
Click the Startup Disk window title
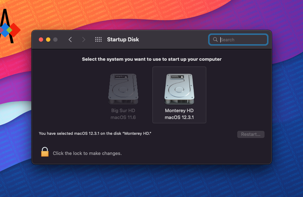(123, 40)
